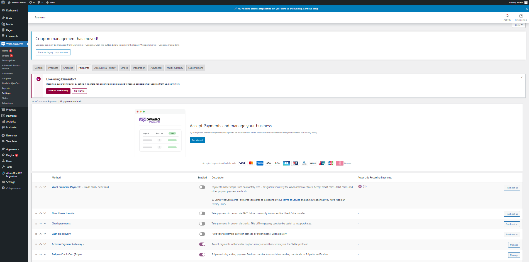The height and width of the screenshot is (262, 529).
Task: Disable Artemis Payment Gateway toggle
Action: pos(202,244)
